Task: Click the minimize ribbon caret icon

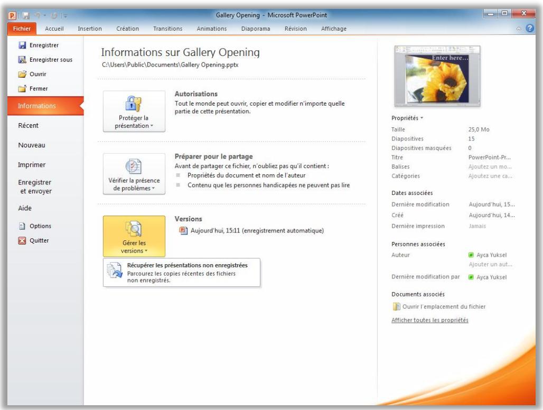Action: (519, 29)
